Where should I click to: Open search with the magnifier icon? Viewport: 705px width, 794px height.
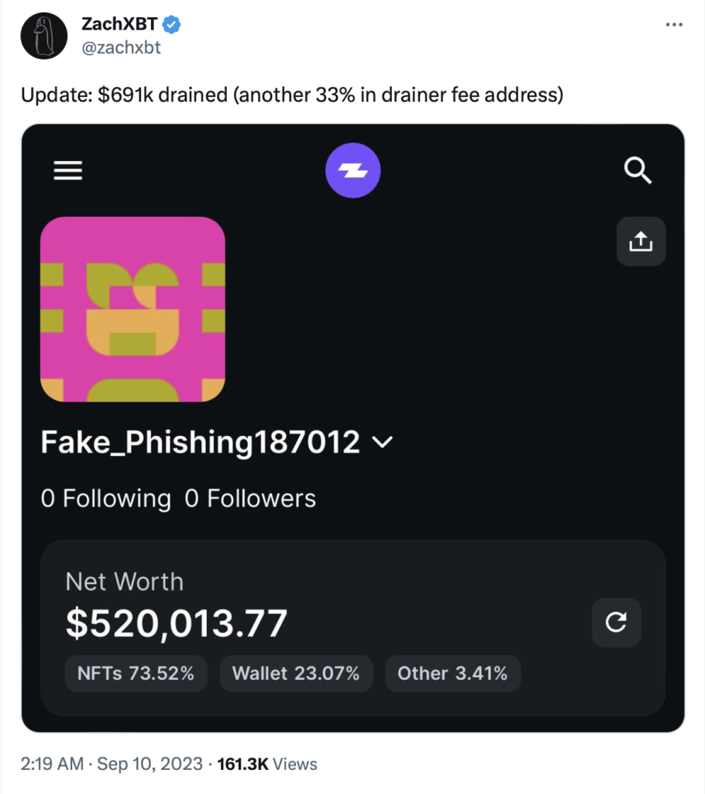tap(638, 171)
